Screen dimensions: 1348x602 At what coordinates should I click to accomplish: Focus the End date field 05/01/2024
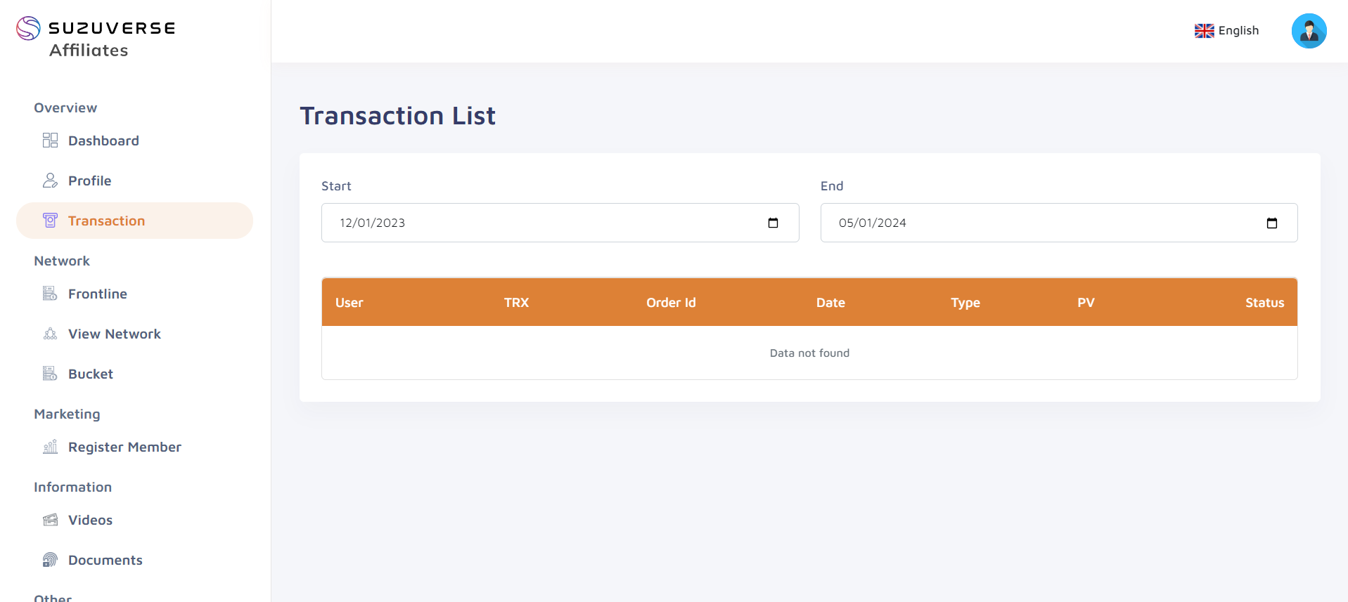[1059, 223]
